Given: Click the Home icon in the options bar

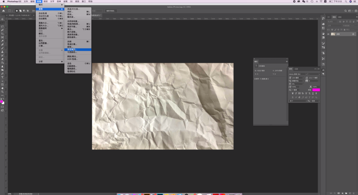Looking at the screenshot, I should (x=4, y=11).
